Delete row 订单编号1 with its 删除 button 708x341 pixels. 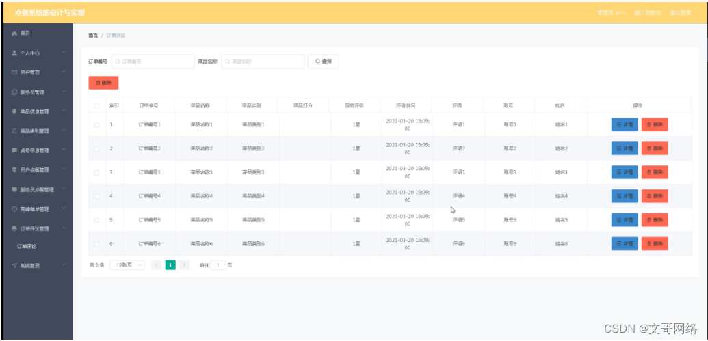(655, 124)
